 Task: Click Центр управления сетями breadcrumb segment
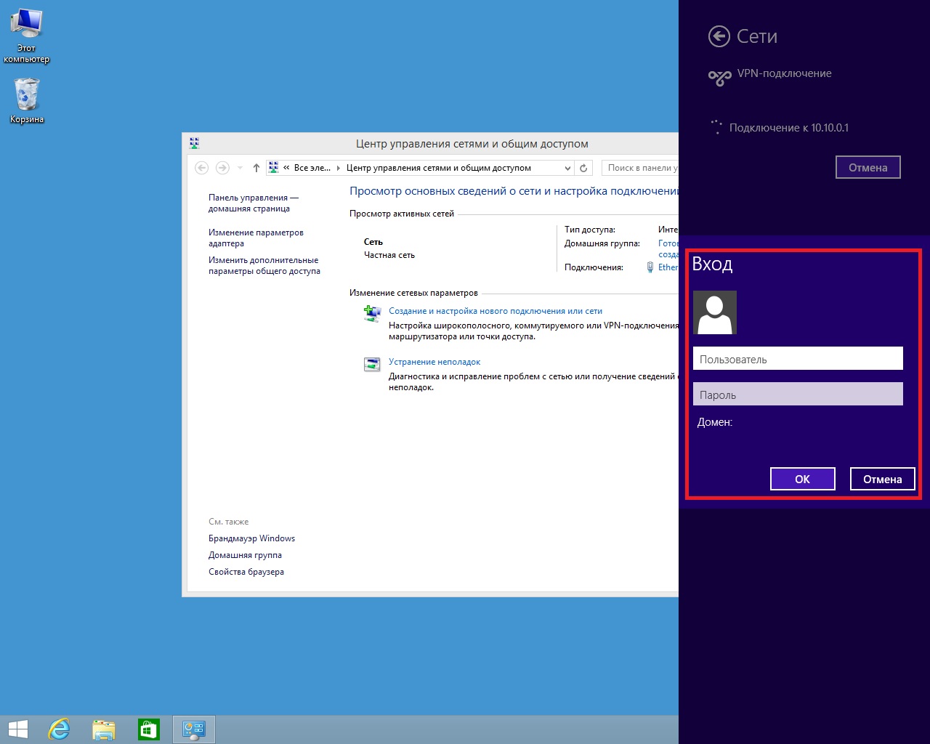click(439, 168)
